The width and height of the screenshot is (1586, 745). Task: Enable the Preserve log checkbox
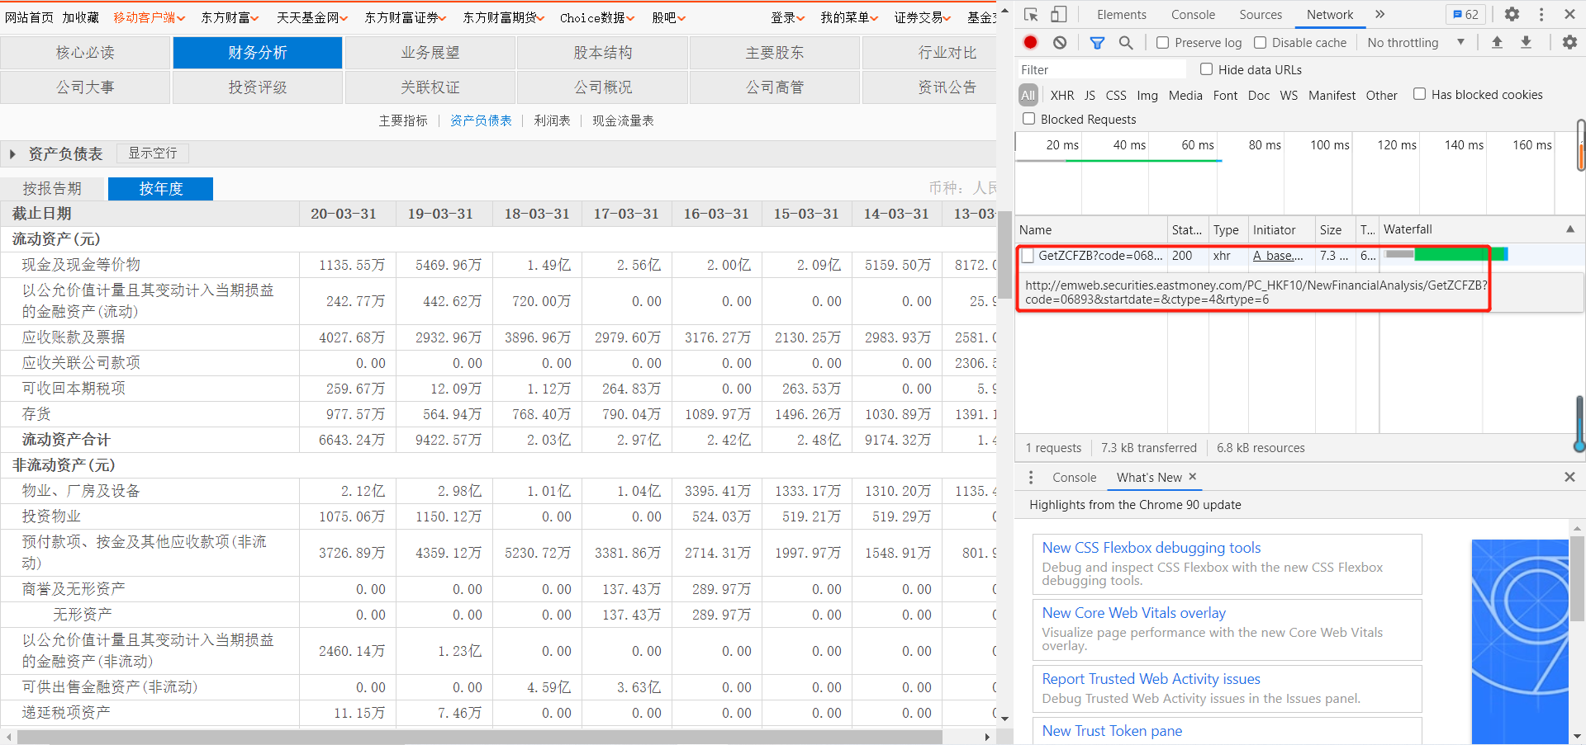pyautogui.click(x=1163, y=42)
